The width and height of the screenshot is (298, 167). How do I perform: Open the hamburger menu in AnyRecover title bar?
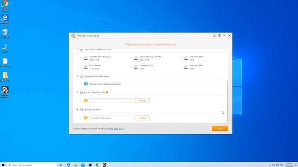point(219,36)
